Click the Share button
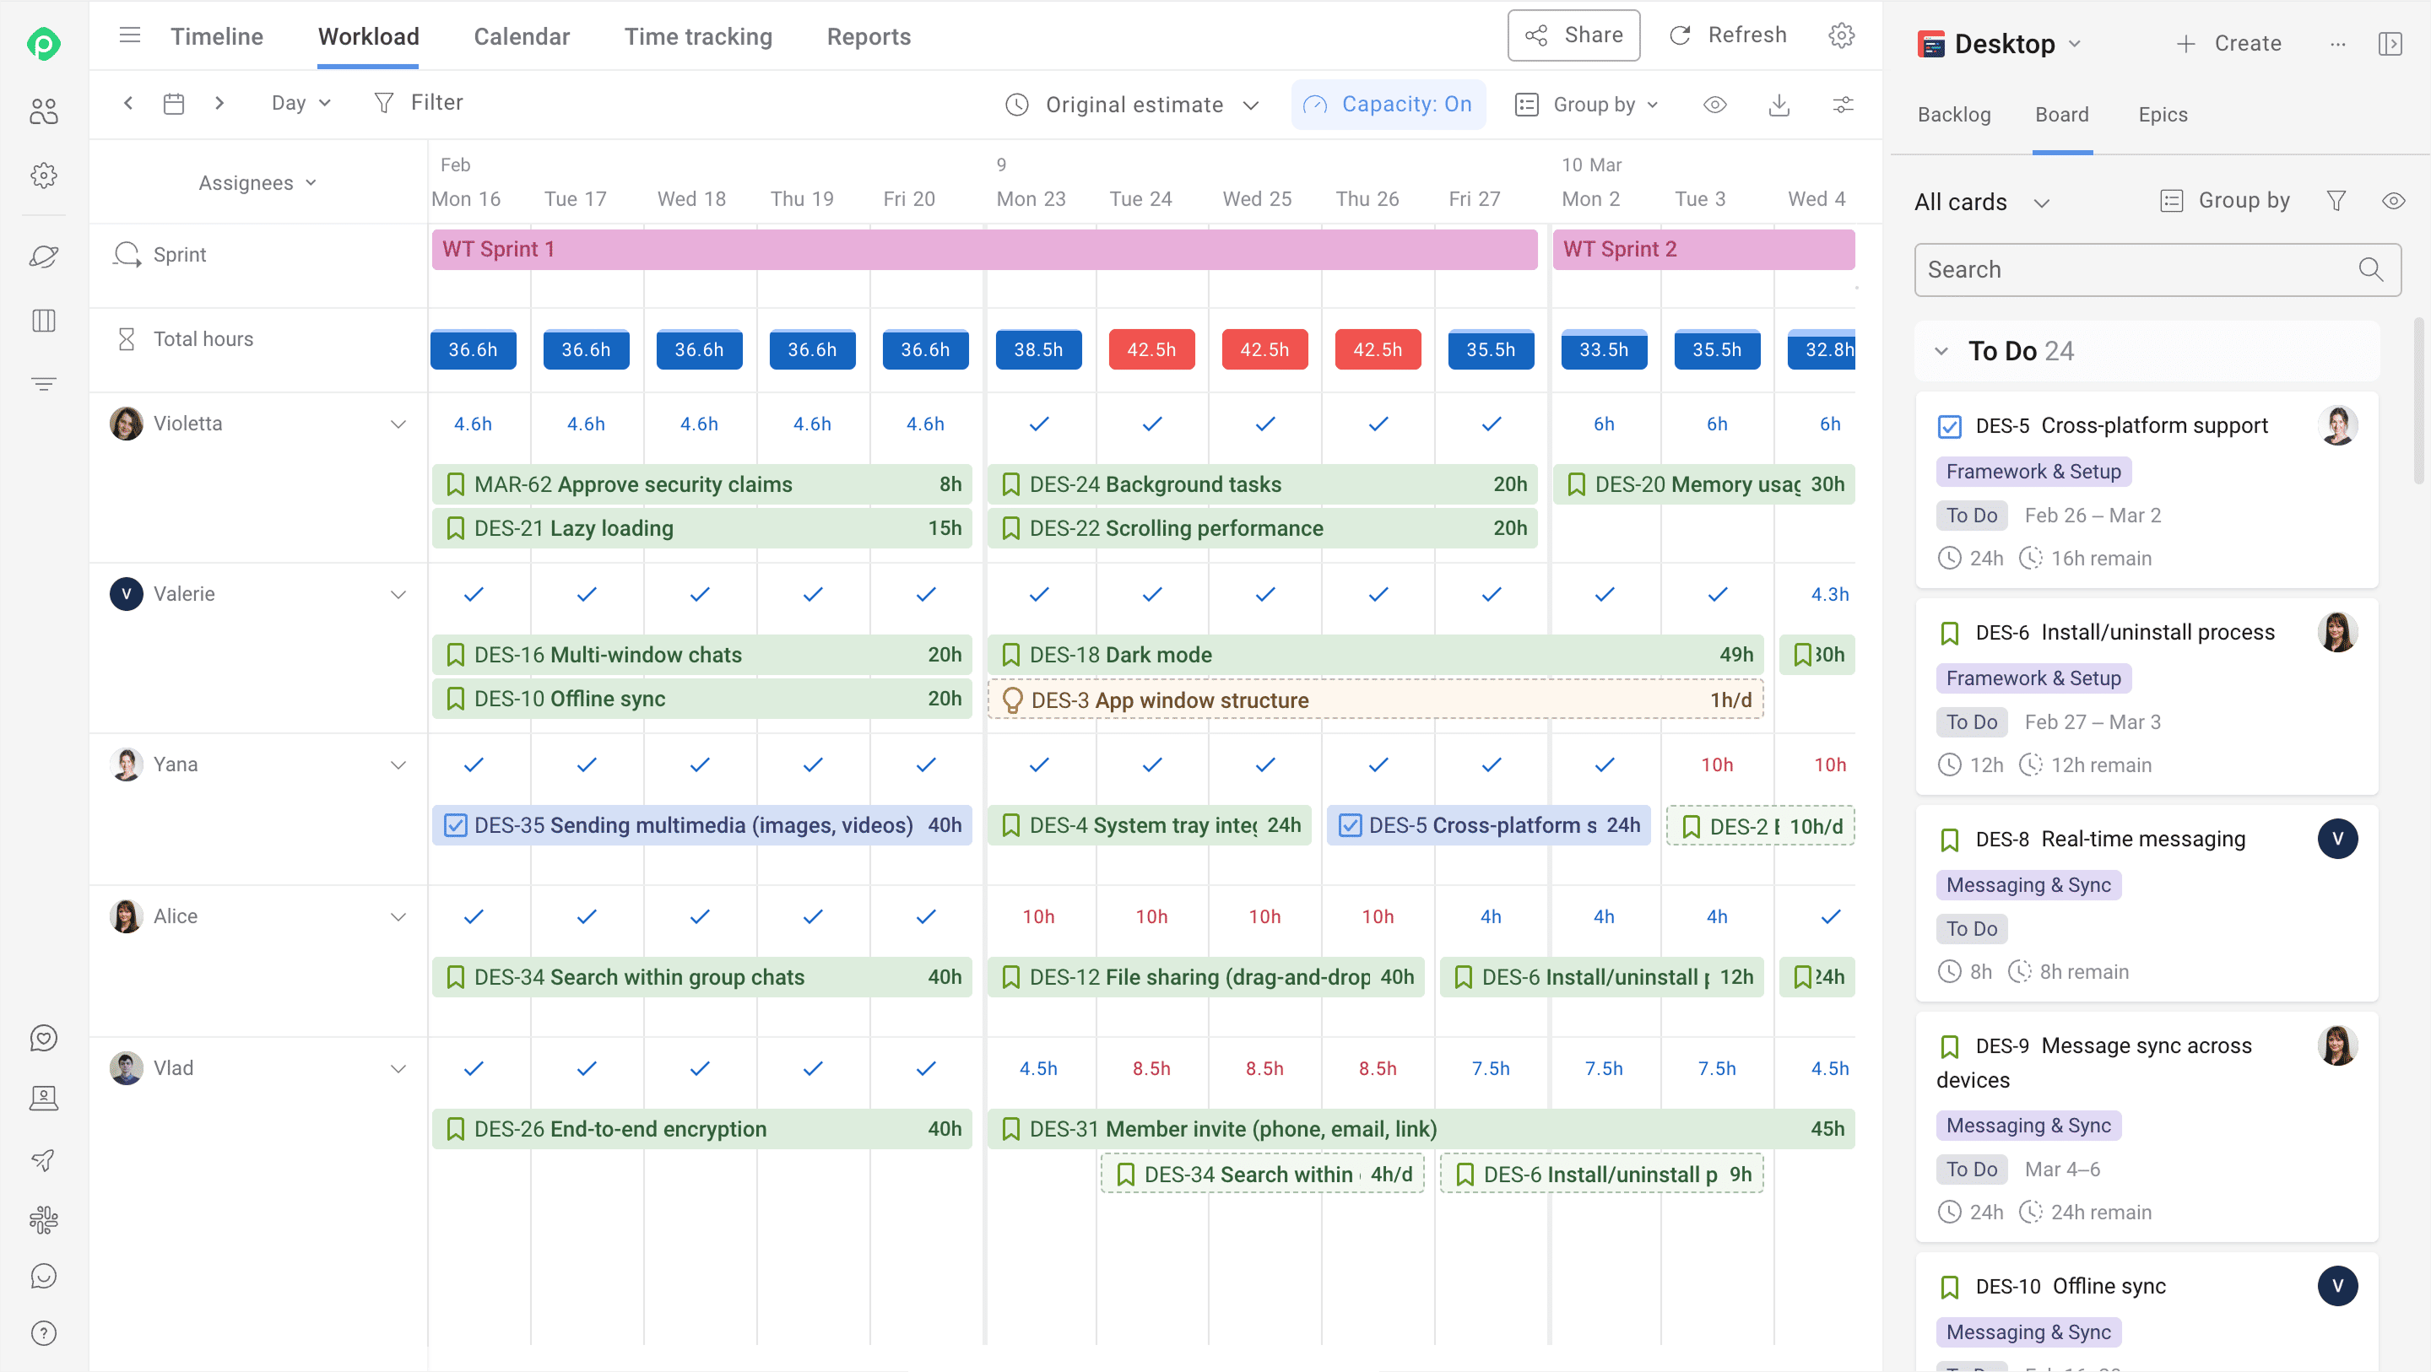 tap(1573, 35)
